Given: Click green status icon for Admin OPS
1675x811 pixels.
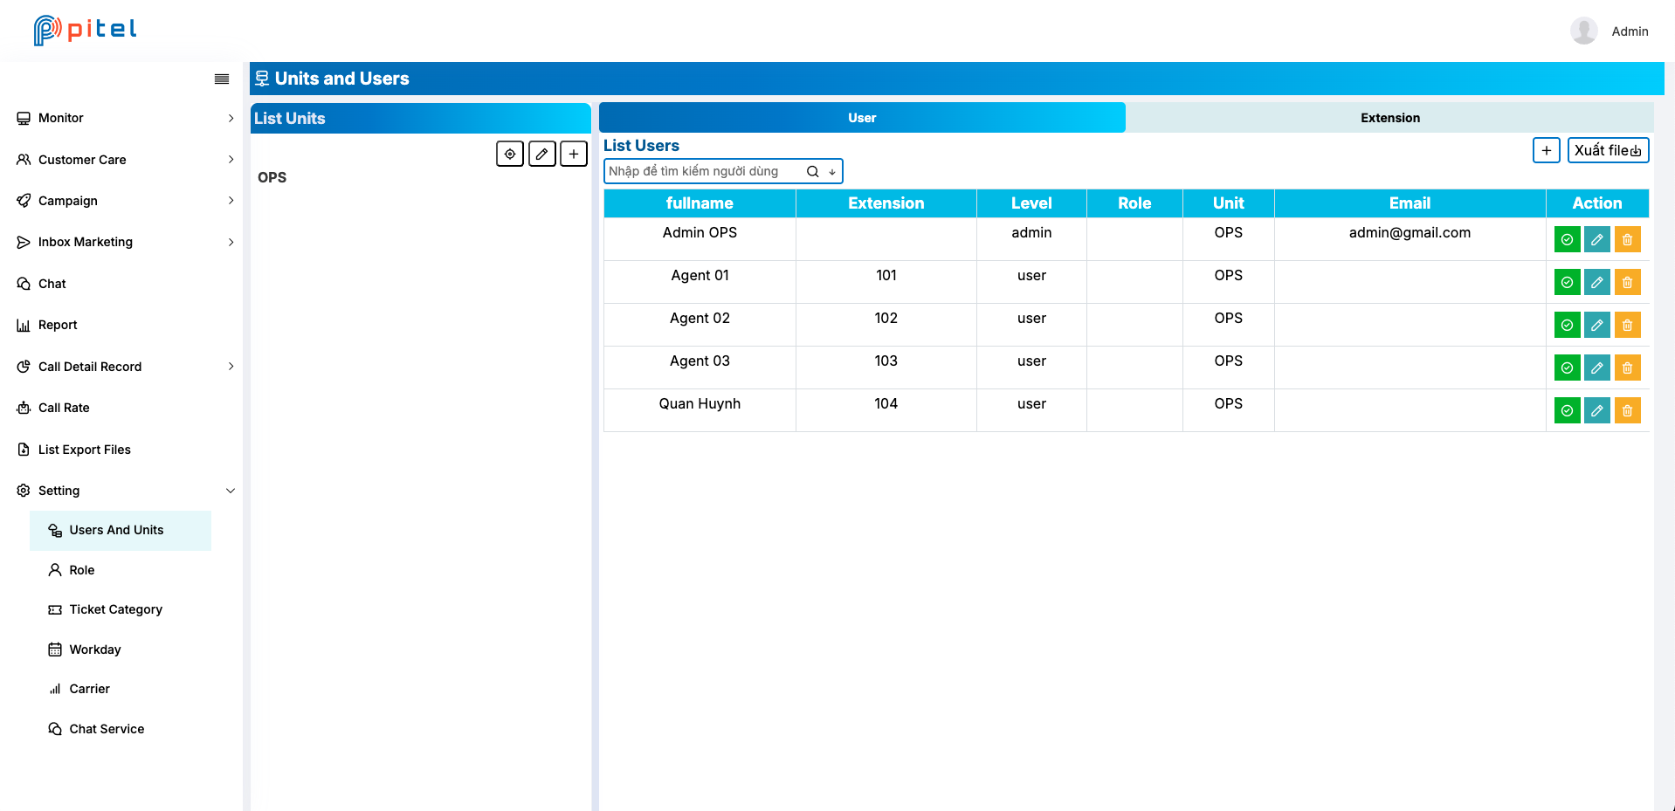Looking at the screenshot, I should tap(1568, 239).
